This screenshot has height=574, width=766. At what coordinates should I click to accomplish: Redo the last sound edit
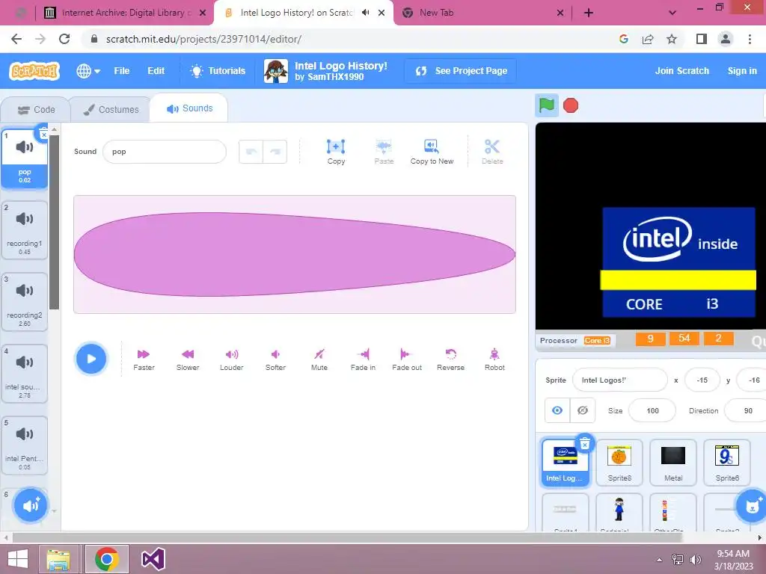point(275,152)
